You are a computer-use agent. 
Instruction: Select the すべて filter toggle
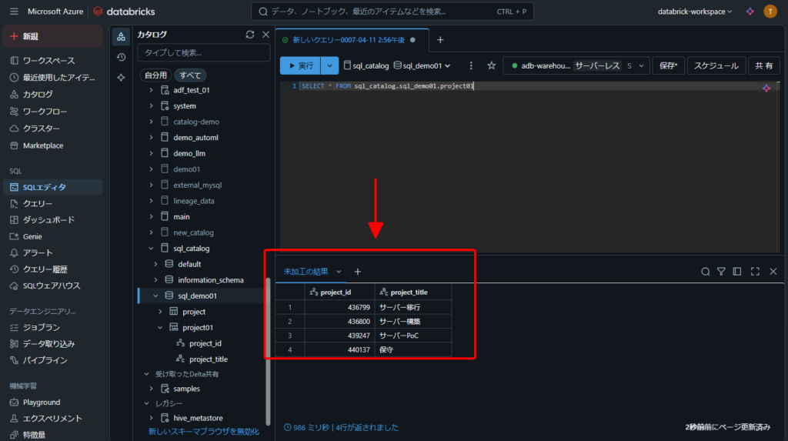[x=190, y=75]
